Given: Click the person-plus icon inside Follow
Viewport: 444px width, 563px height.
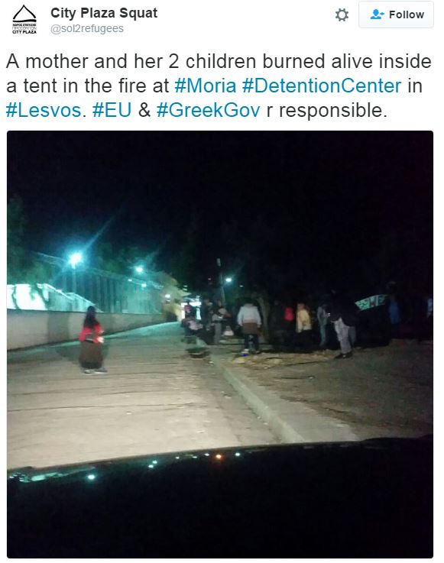Looking at the screenshot, I should (x=377, y=15).
